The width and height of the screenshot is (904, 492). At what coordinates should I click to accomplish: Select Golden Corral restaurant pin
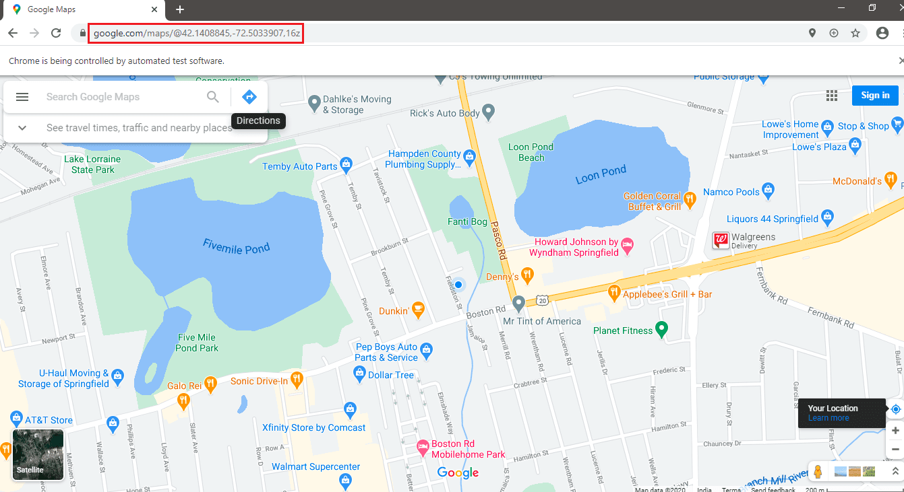690,199
